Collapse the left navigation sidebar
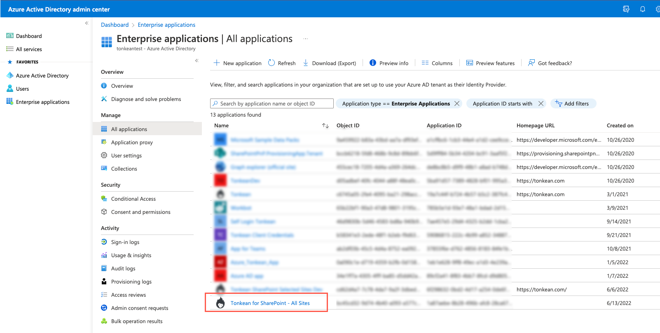This screenshot has width=660, height=333. point(87,23)
